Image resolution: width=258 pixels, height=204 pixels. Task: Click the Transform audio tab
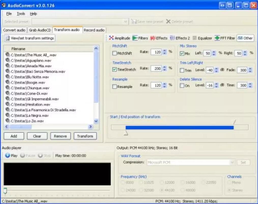(67, 30)
